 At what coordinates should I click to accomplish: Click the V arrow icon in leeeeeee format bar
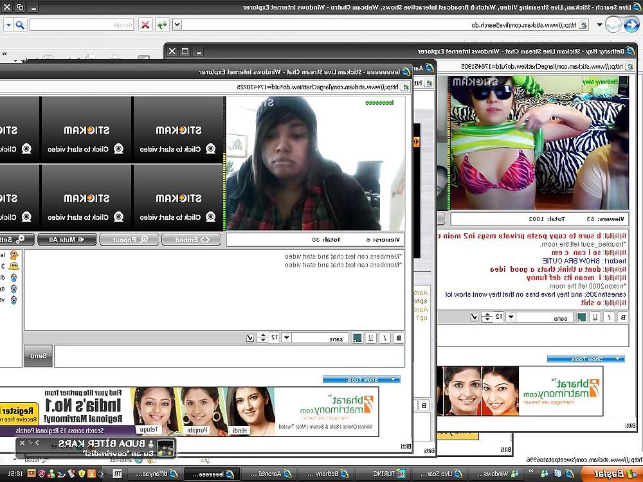tap(249, 338)
